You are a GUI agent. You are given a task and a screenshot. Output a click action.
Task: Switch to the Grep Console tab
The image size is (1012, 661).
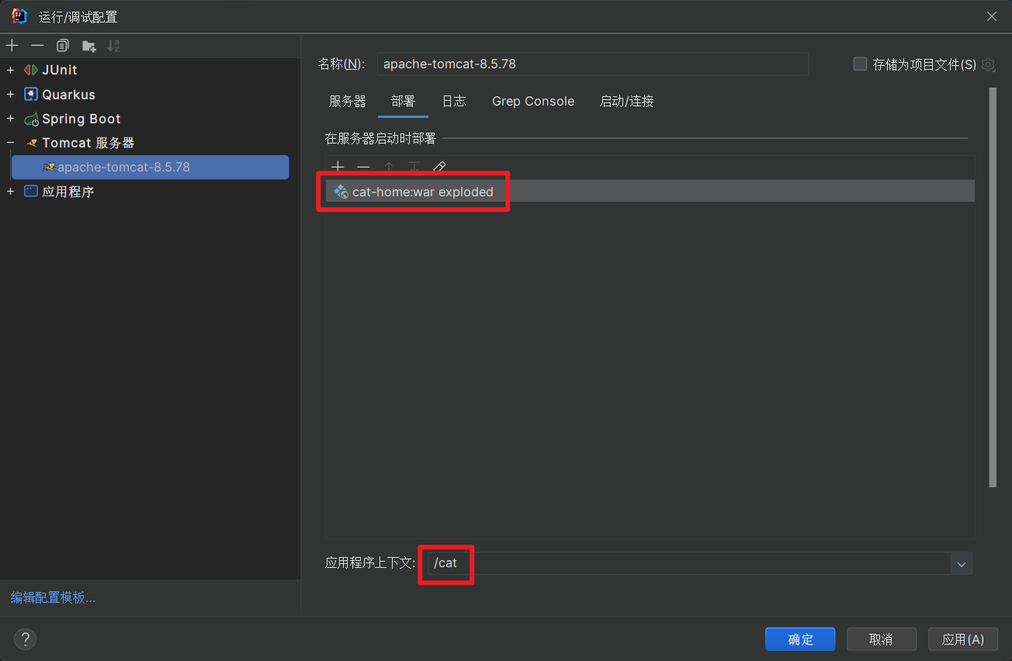coord(533,102)
